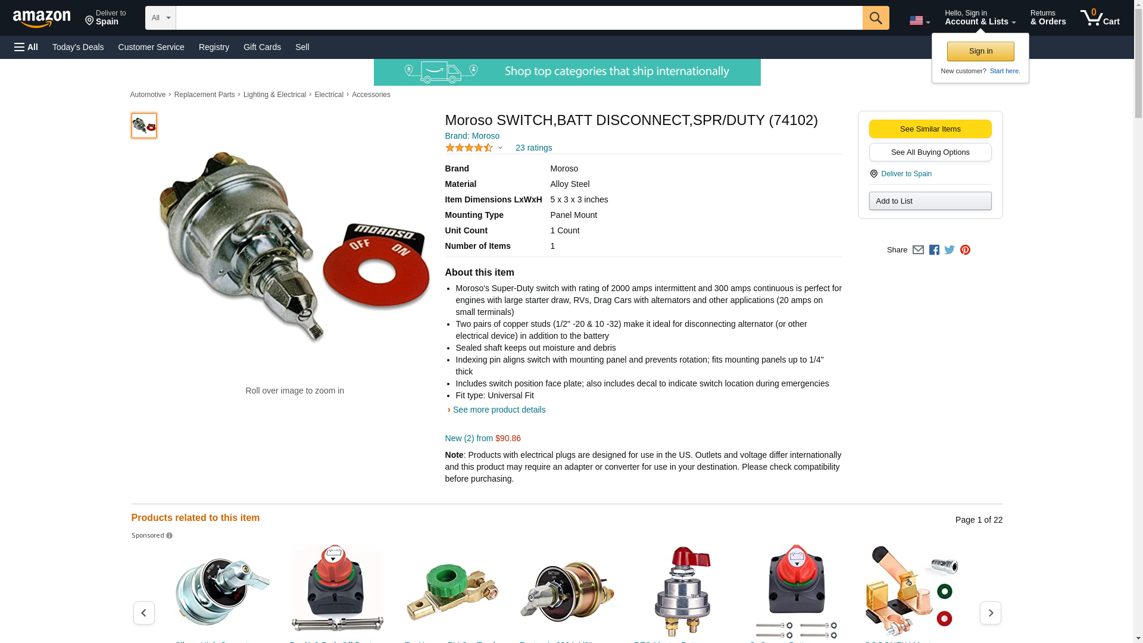Open the 23 ratings link
Screen dimensions: 1143x643
(533, 148)
